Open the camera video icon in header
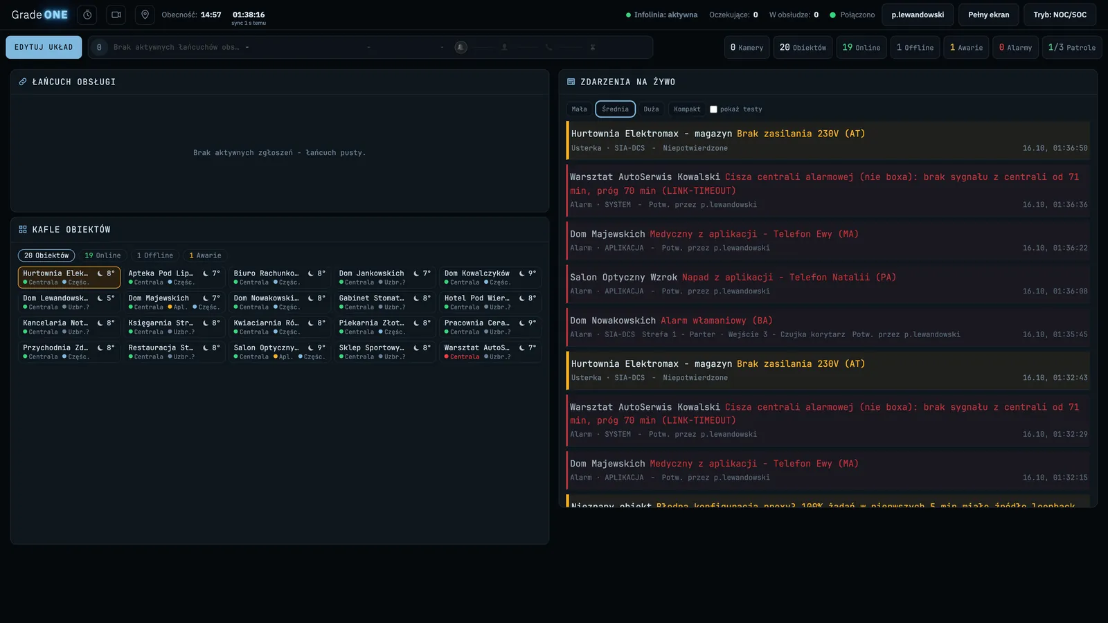Screen dimensions: 1108x623 pos(116,15)
